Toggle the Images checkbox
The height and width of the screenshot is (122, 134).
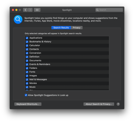tap(27, 76)
